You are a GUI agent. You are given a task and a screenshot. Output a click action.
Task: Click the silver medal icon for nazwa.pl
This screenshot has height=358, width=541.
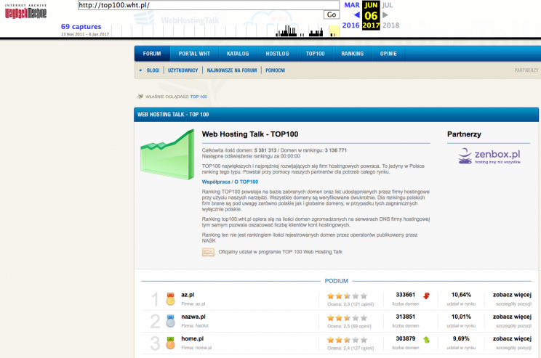pos(170,321)
